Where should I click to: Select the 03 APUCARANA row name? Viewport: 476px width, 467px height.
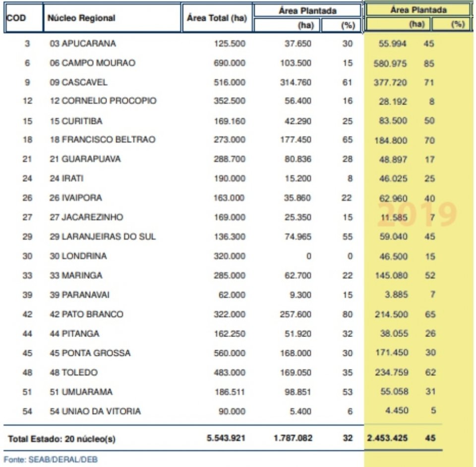[x=83, y=44]
